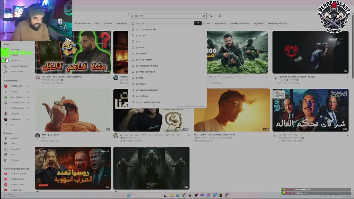Open the CNN-News18 subscription channel

click(17, 86)
